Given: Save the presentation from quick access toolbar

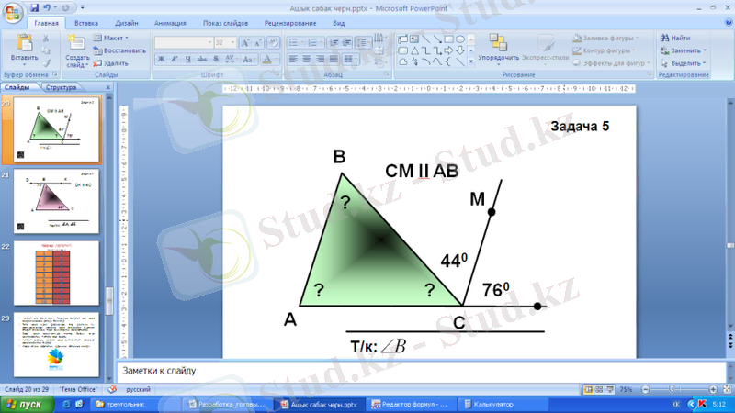Looking at the screenshot, I should pyautogui.click(x=34, y=6).
